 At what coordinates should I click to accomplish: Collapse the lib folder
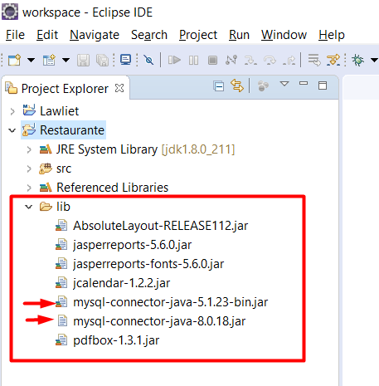coord(29,207)
